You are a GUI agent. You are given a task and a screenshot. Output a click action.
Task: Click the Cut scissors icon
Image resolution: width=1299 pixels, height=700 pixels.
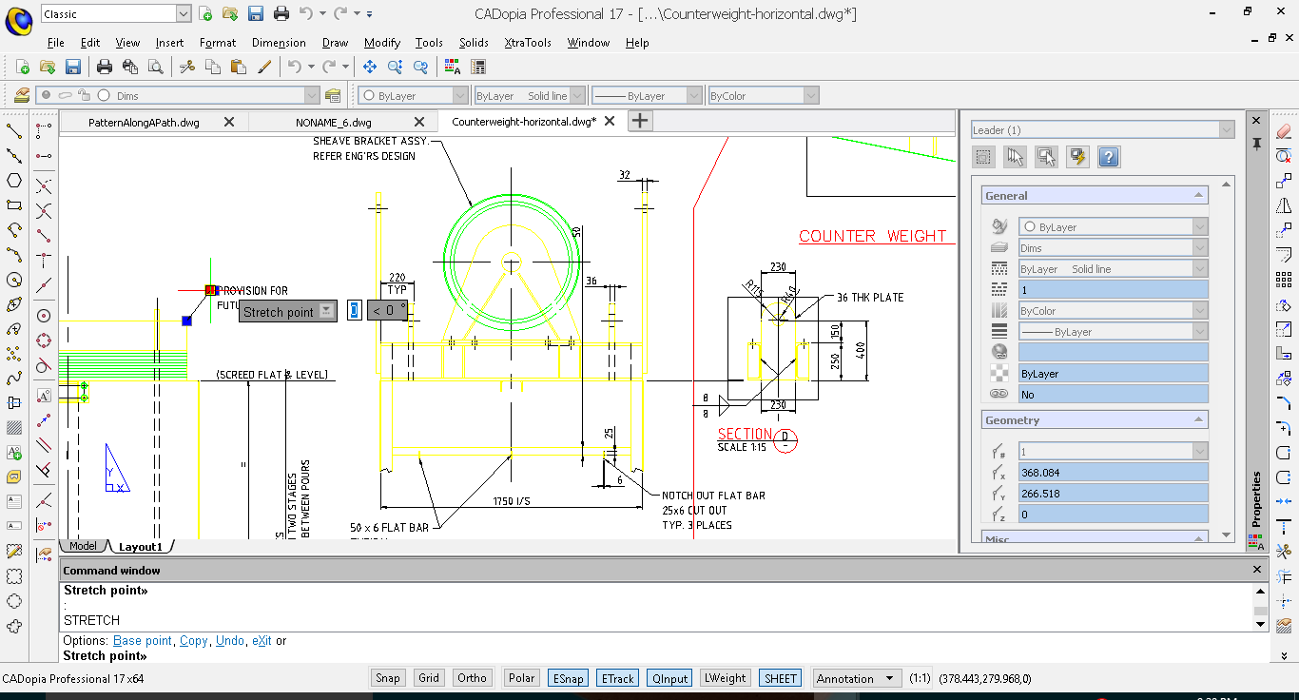coord(187,67)
